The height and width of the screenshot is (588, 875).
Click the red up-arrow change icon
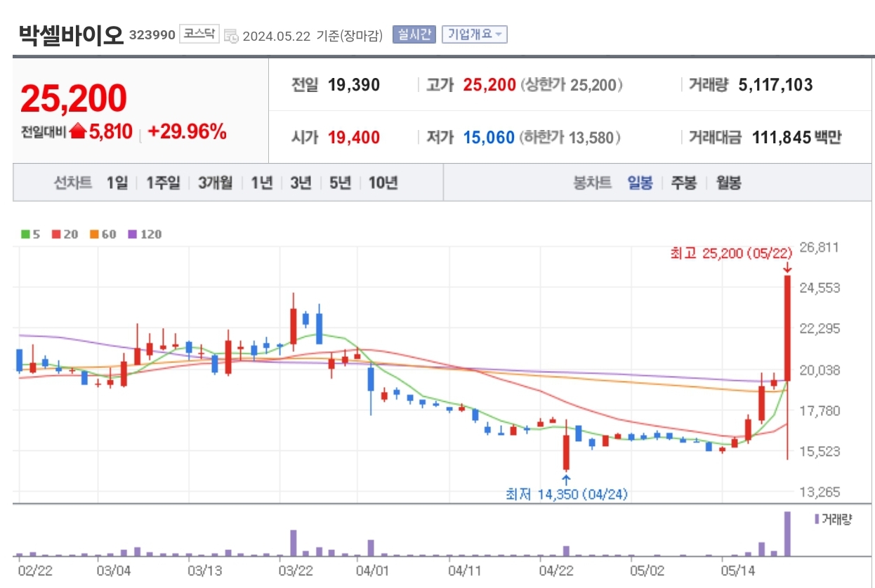(x=77, y=131)
